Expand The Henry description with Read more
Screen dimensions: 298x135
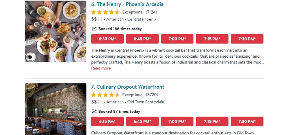(101, 68)
